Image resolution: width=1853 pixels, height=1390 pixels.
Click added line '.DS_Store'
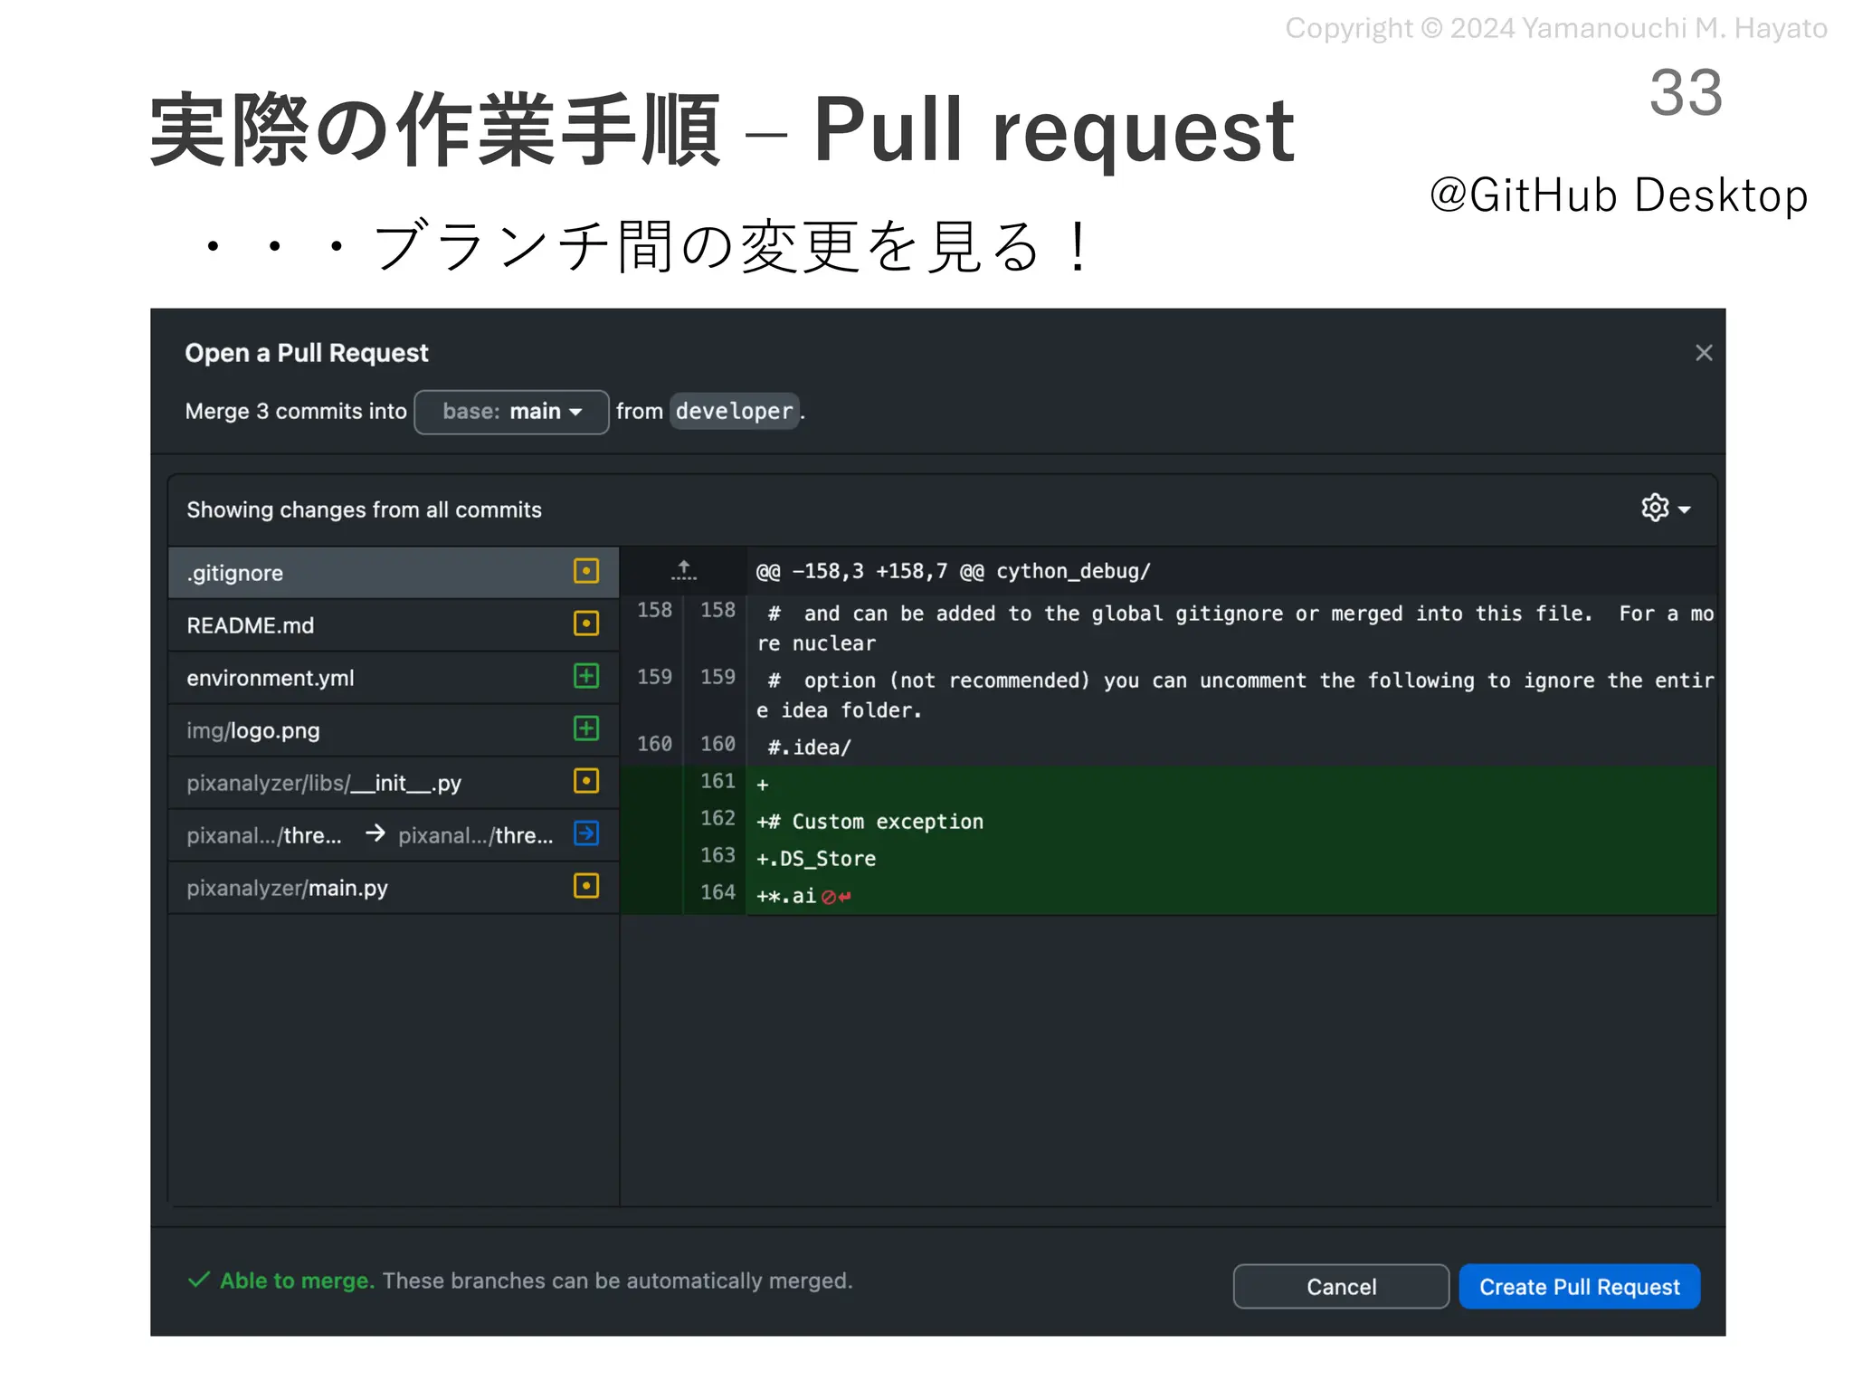pos(1169,858)
